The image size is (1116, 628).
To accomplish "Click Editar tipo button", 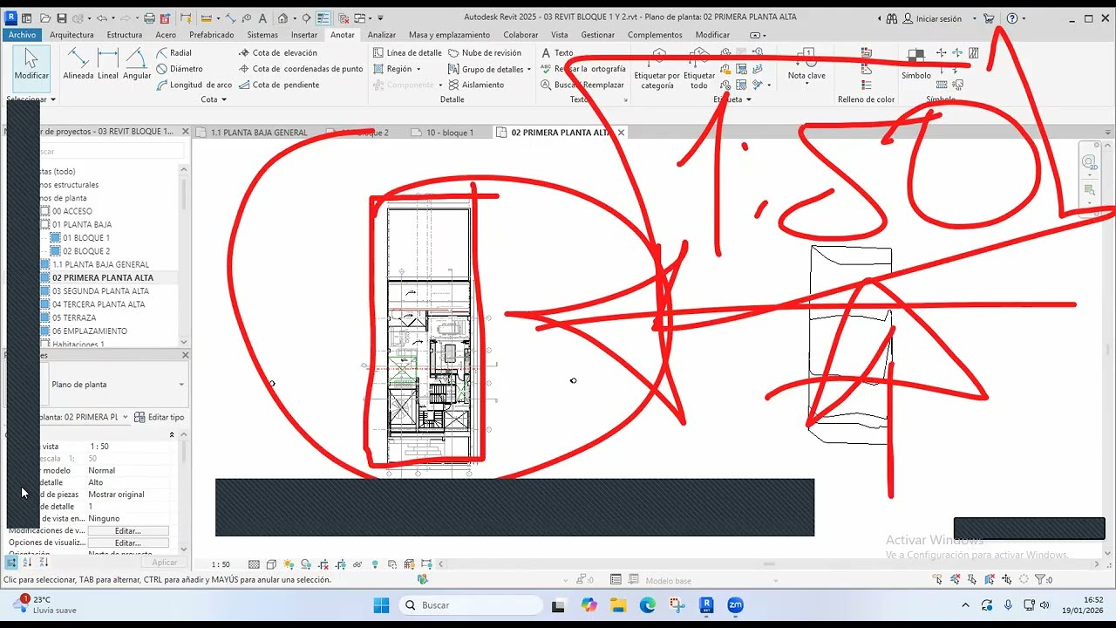I will [160, 417].
